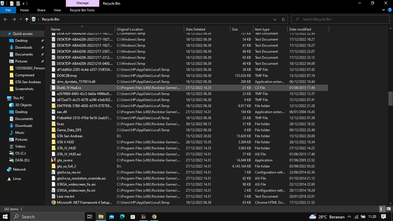The width and height of the screenshot is (393, 221).
Task: Click the Manage contextual tab
Action: tap(82, 3)
